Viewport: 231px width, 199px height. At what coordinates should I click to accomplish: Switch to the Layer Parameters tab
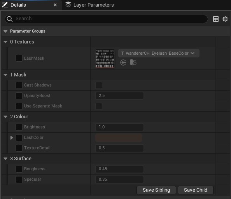90,5
